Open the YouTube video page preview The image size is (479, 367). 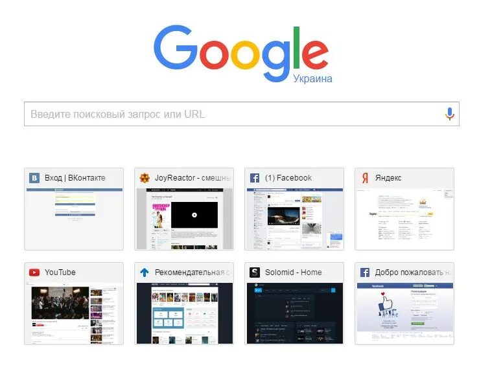(75, 313)
